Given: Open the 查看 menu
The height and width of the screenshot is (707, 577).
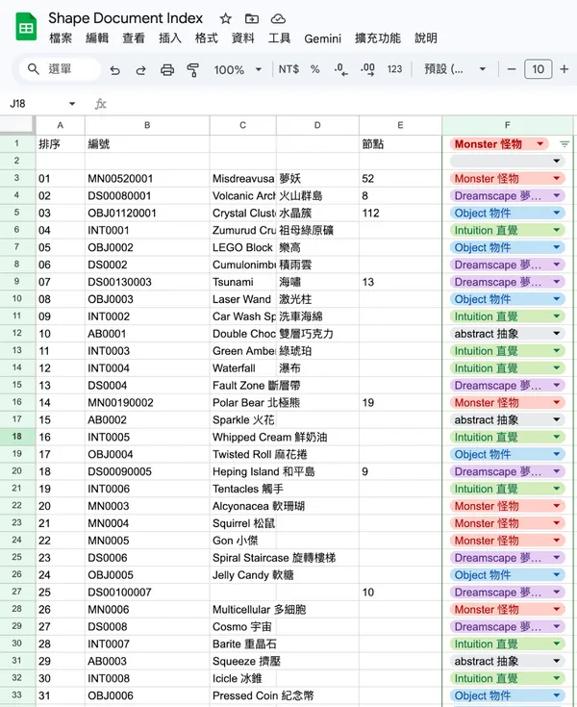Looking at the screenshot, I should (134, 38).
